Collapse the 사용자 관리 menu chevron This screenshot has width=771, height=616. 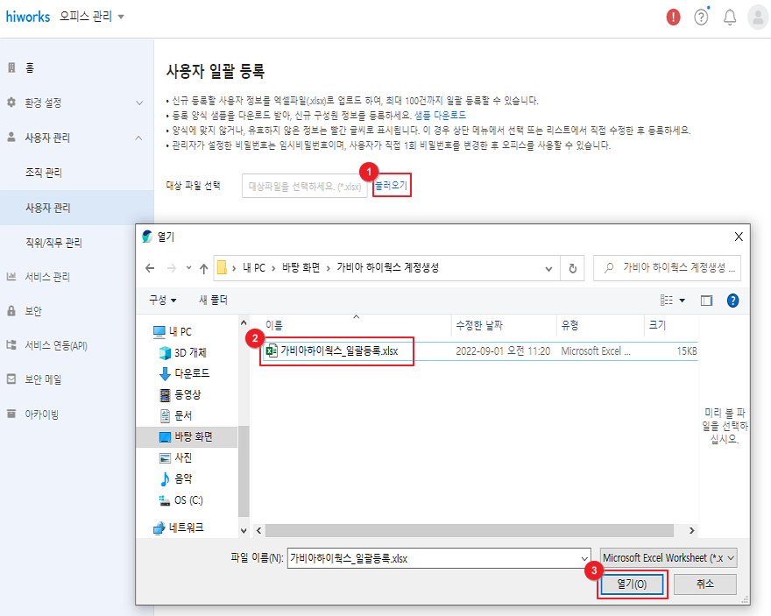pyautogui.click(x=139, y=138)
